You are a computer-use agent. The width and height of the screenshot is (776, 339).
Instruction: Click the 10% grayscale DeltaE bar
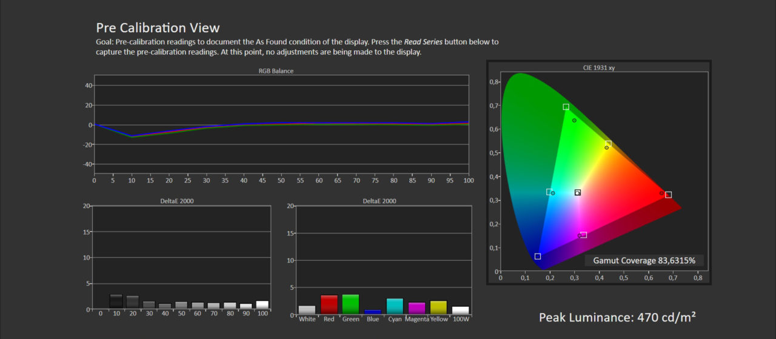(x=116, y=301)
